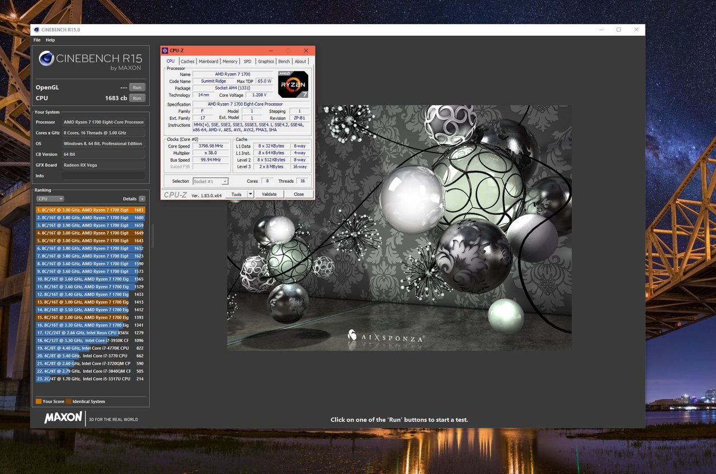
Task: Select the Intel Core i7-3770 ranking row
Action: (x=91, y=355)
